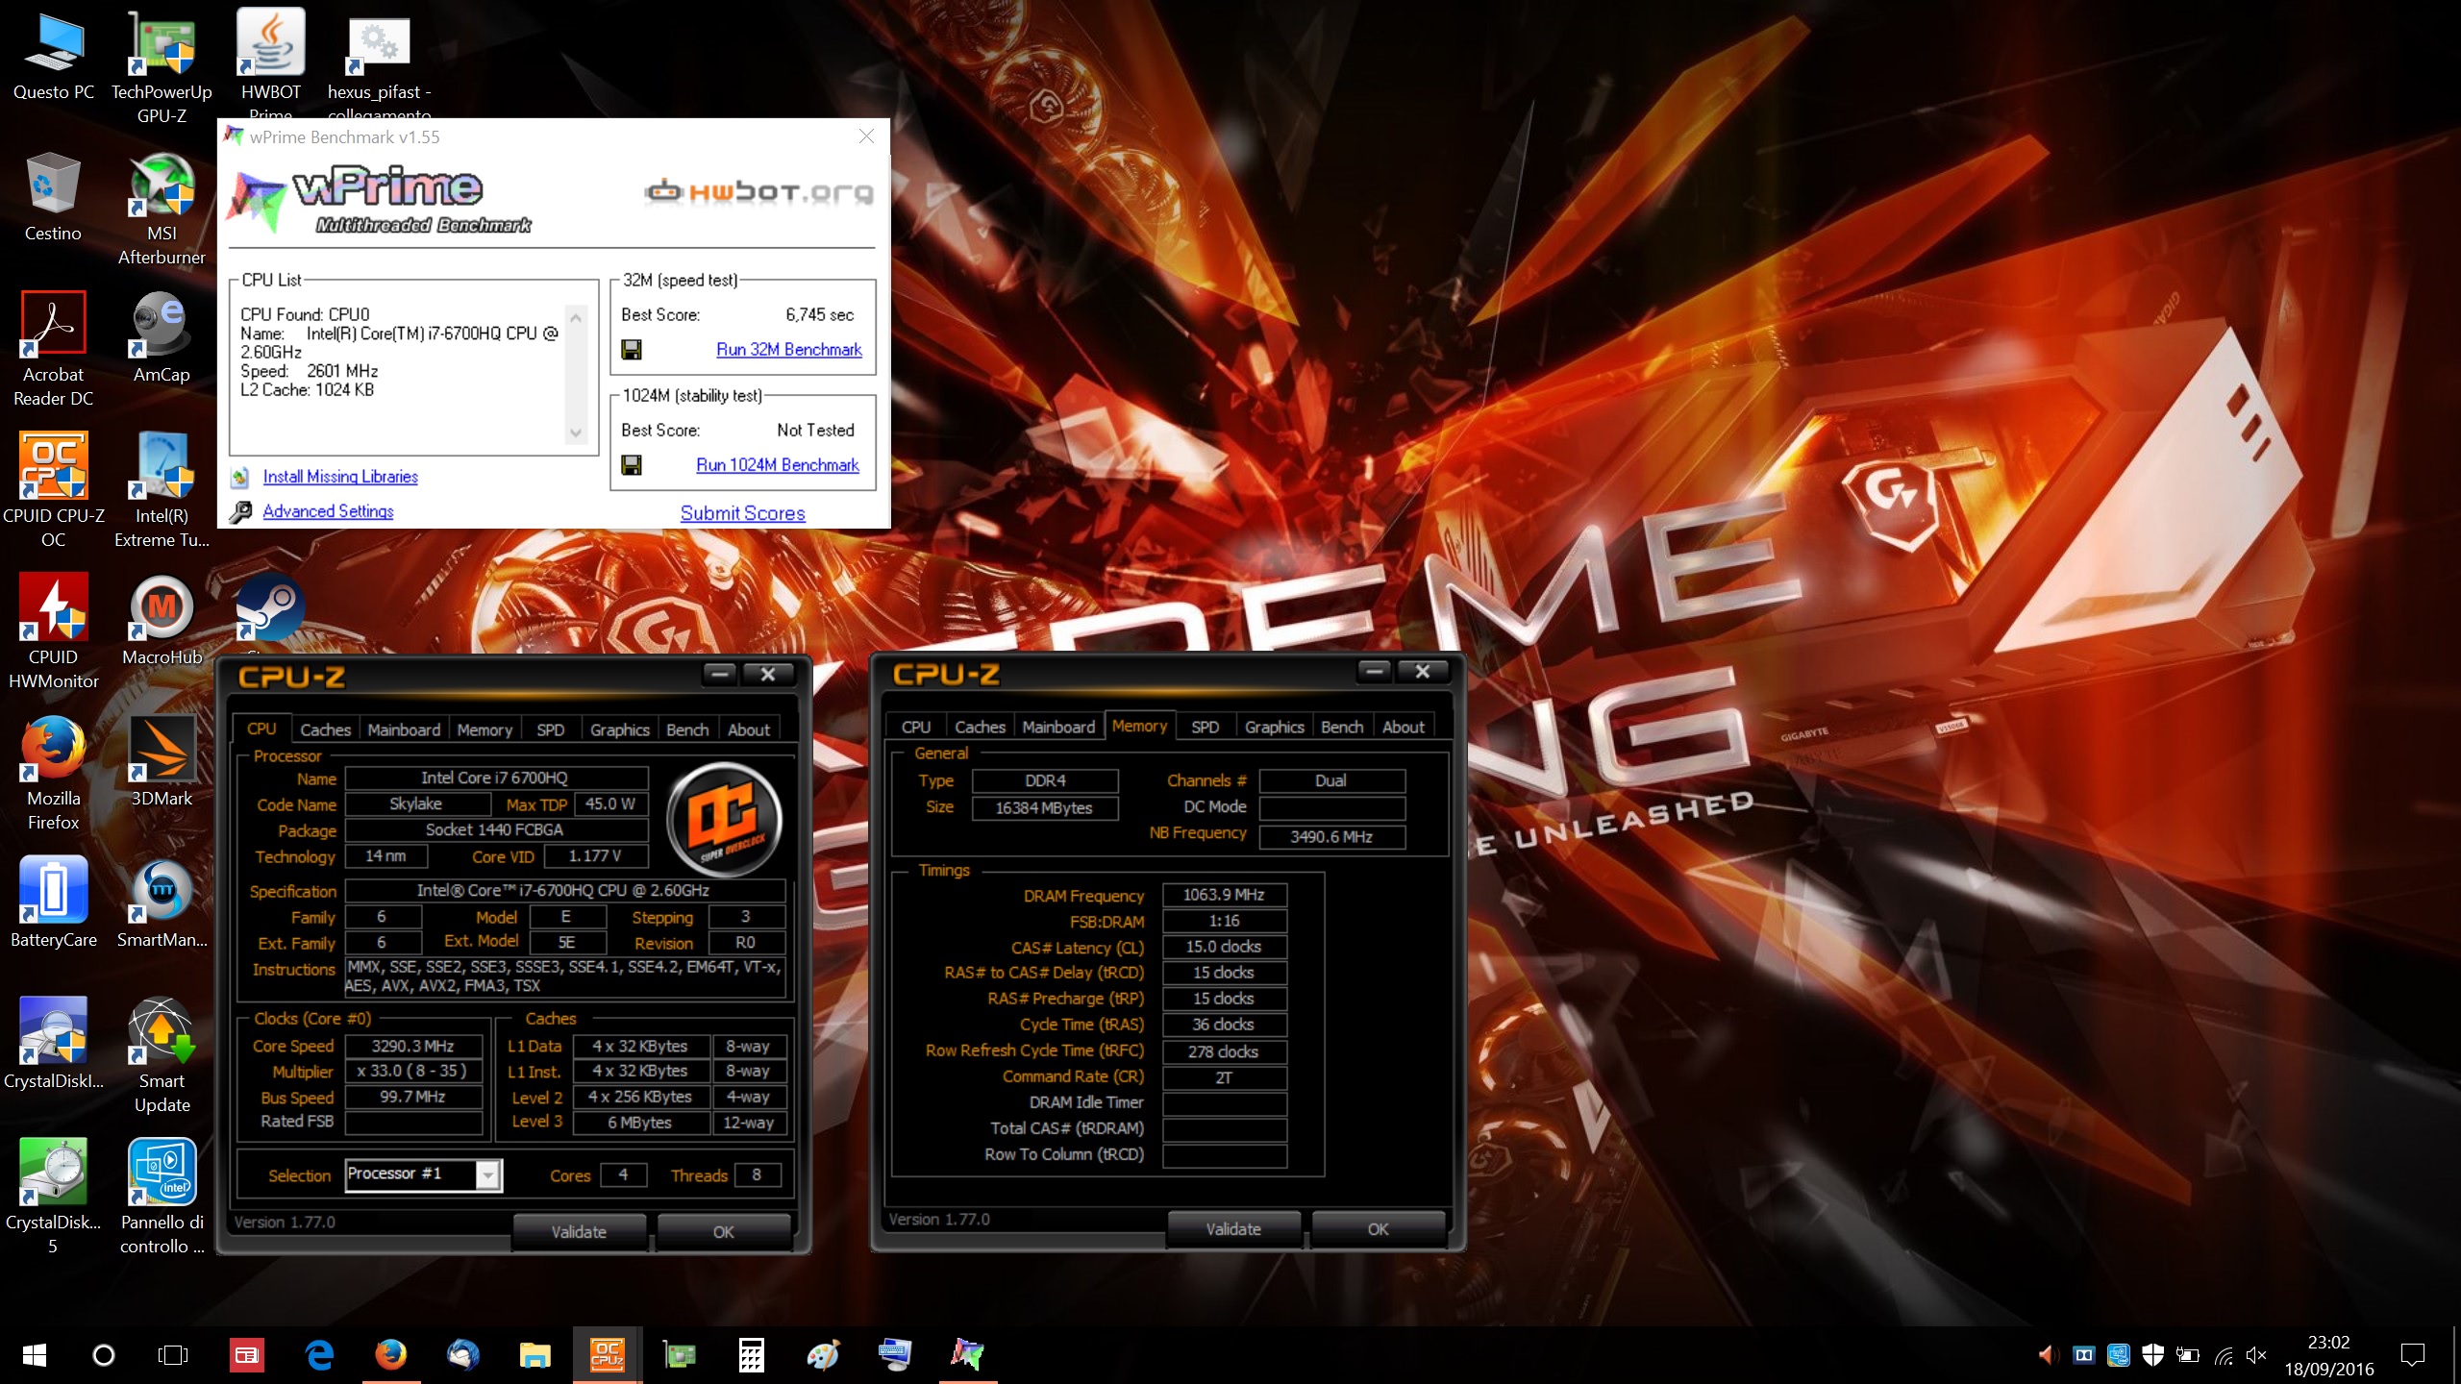Switch to Mainboard tab in left CPU-Z window

(404, 729)
